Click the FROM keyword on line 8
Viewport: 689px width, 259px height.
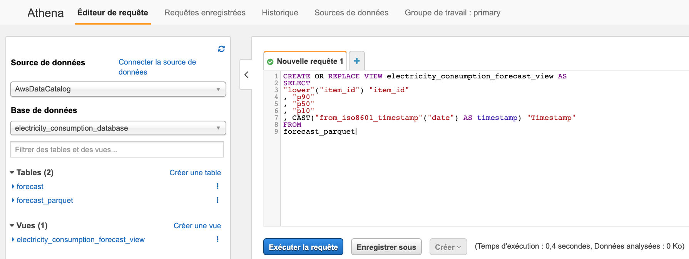(x=292, y=125)
